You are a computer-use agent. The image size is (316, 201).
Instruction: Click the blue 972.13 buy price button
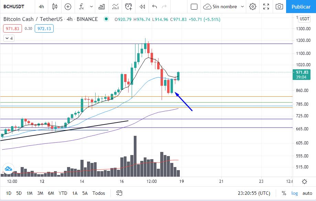pos(44,28)
